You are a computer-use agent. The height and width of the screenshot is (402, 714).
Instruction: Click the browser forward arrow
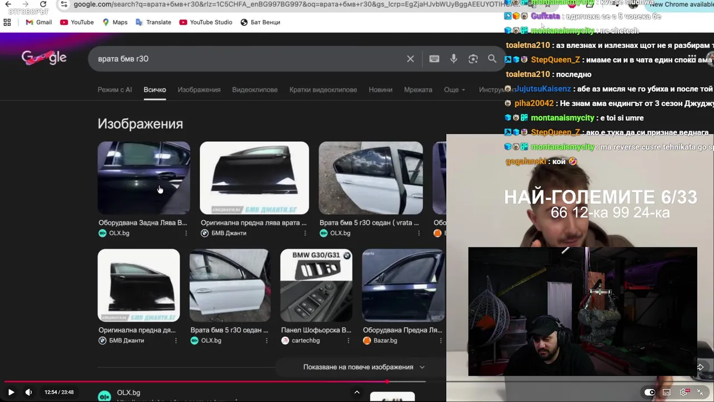click(25, 4)
